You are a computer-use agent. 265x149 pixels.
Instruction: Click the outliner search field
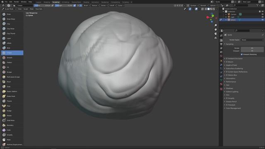pyautogui.click(x=241, y=5)
